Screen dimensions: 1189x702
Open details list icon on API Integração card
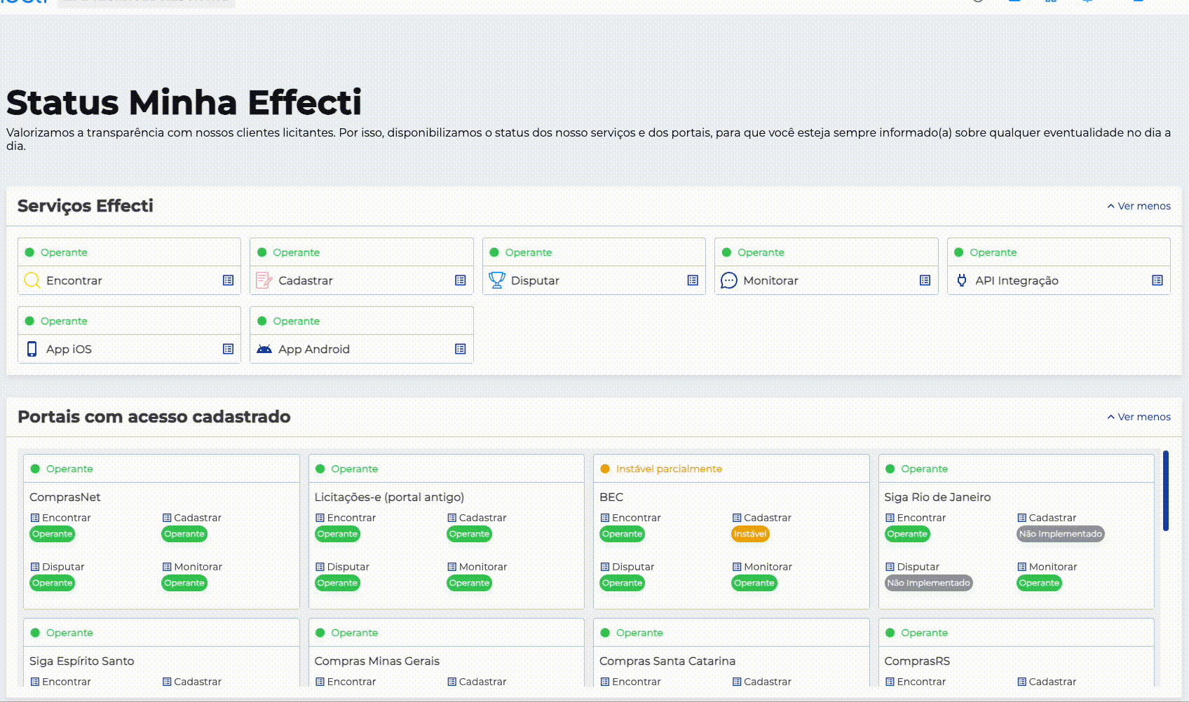tap(1157, 280)
